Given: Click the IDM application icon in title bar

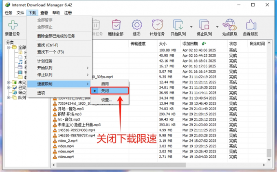Looking at the screenshot, I should pos(7,5).
